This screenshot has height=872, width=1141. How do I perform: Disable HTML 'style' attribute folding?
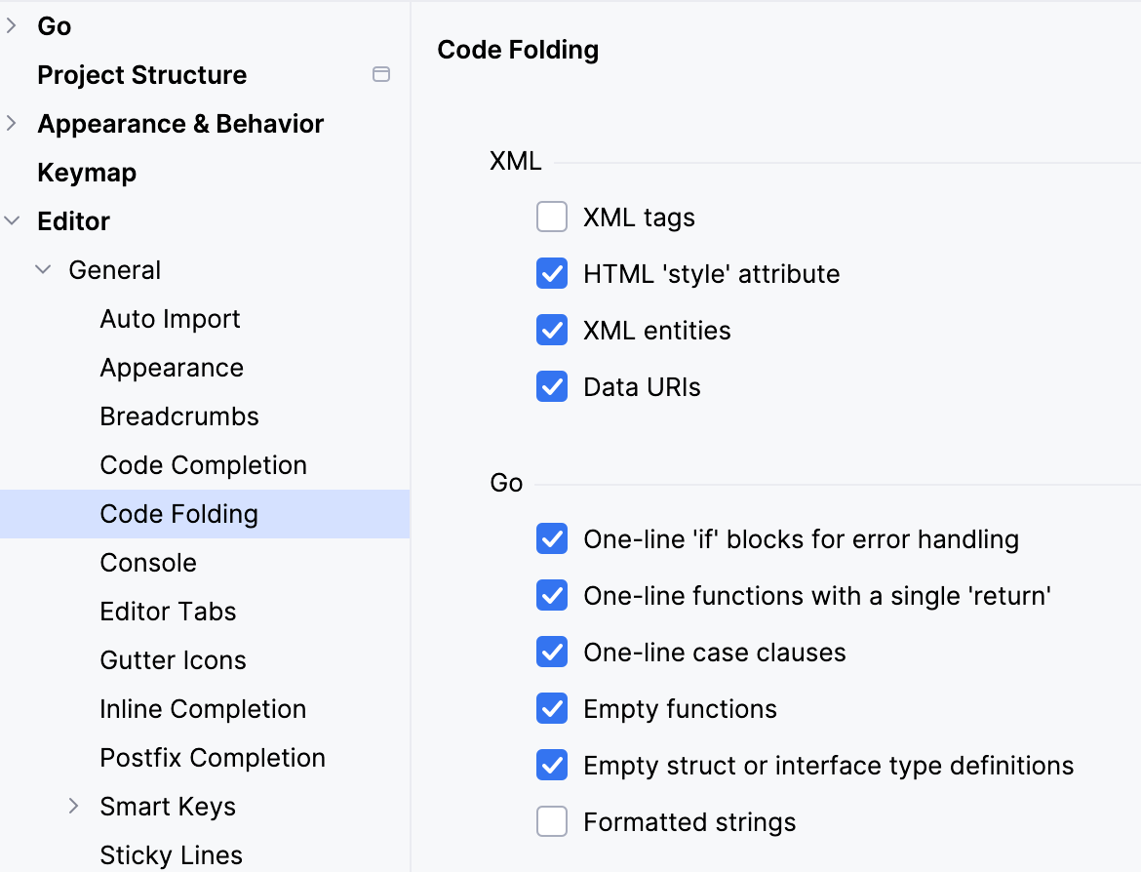coord(551,273)
